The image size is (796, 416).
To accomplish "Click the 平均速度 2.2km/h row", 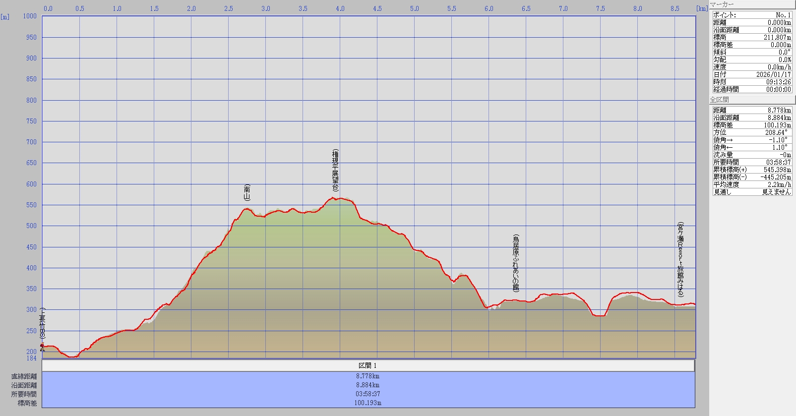I will pyautogui.click(x=752, y=184).
